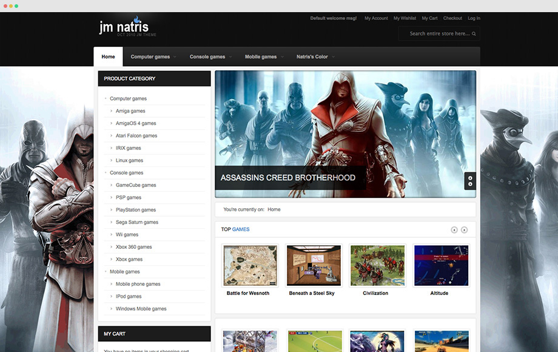
Task: Select iPod games category
Action: (x=129, y=297)
